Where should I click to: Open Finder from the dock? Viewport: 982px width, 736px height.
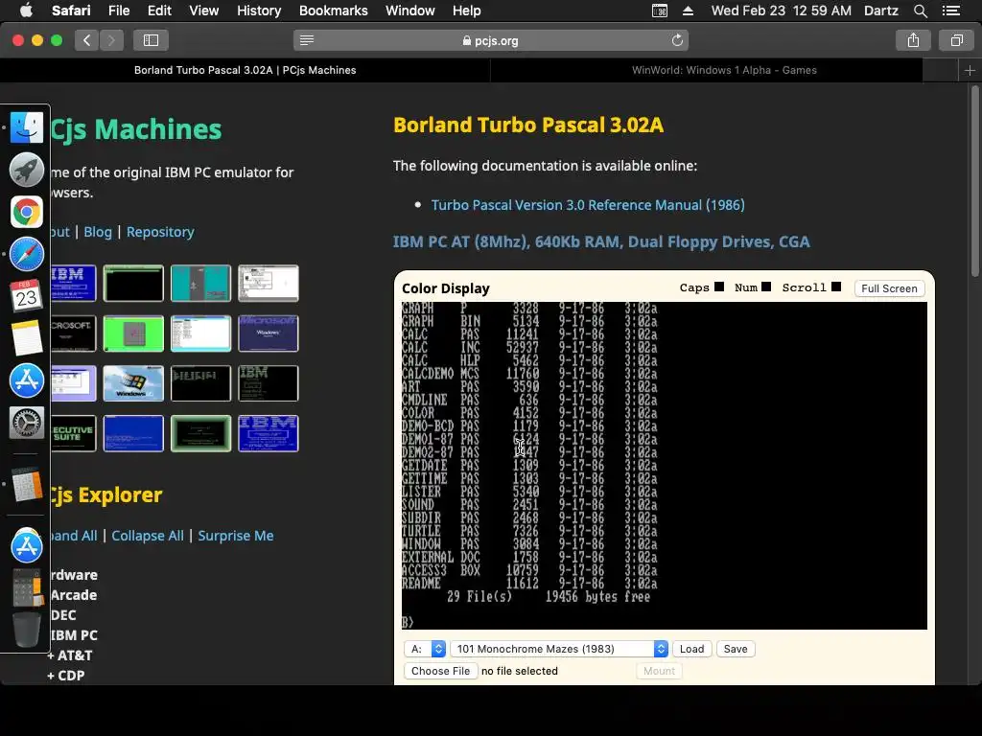[26, 127]
